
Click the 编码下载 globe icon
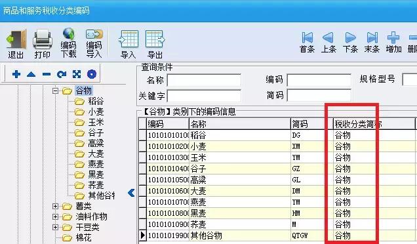click(68, 34)
